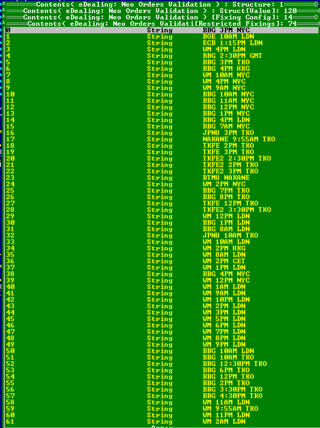Select the BBG 7AM NYC entry

[226, 126]
